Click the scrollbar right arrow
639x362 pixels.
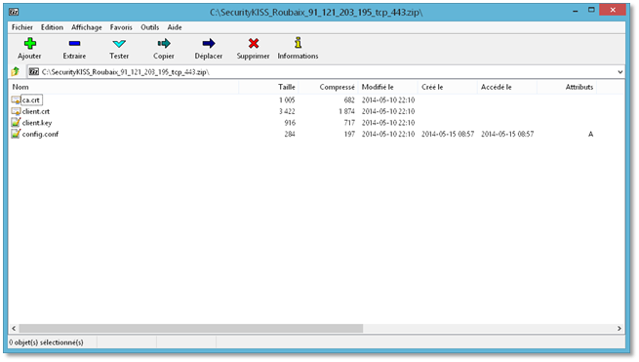click(619, 328)
